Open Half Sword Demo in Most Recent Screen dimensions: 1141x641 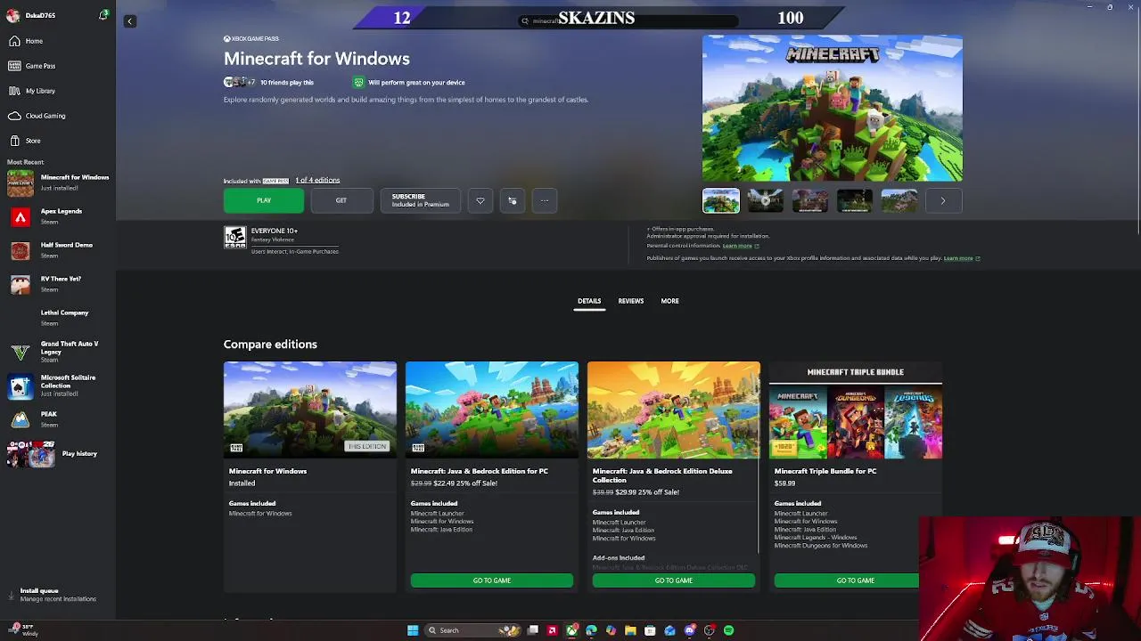[58, 250]
